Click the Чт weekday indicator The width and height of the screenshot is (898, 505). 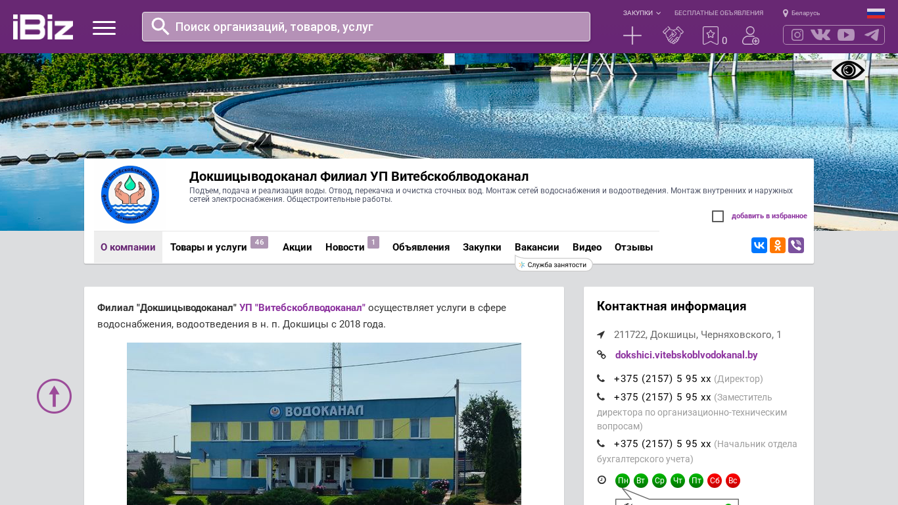pos(678,481)
